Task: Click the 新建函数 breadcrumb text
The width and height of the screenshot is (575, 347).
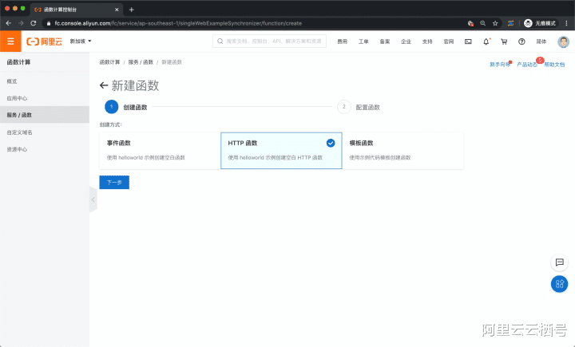Action: [172, 62]
